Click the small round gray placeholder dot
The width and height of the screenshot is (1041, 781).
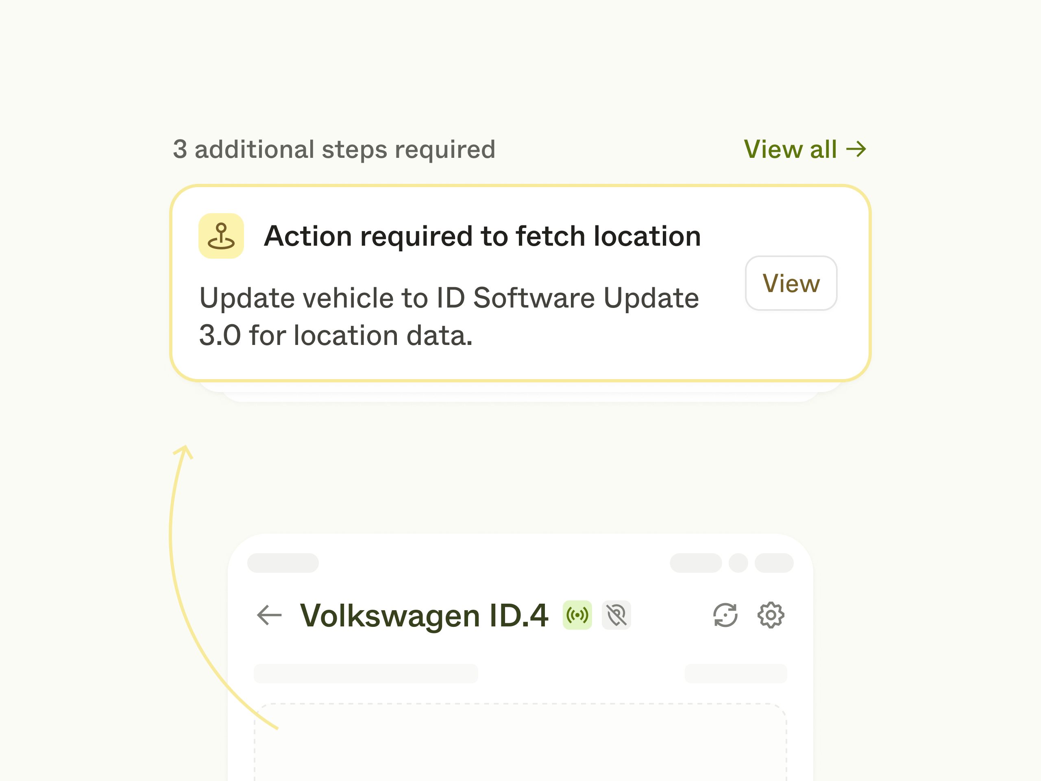coord(738,563)
